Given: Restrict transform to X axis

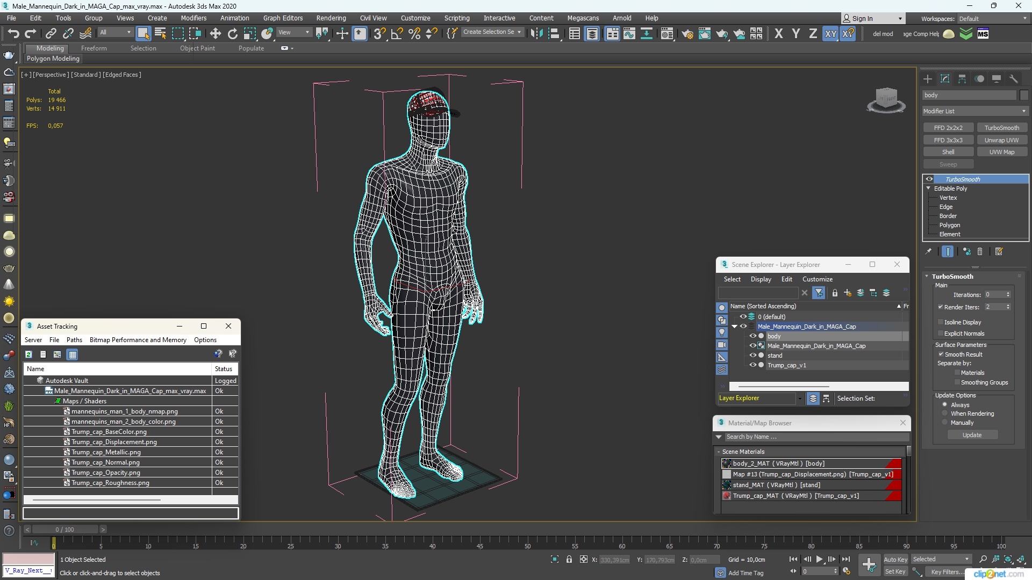Looking at the screenshot, I should (x=778, y=33).
